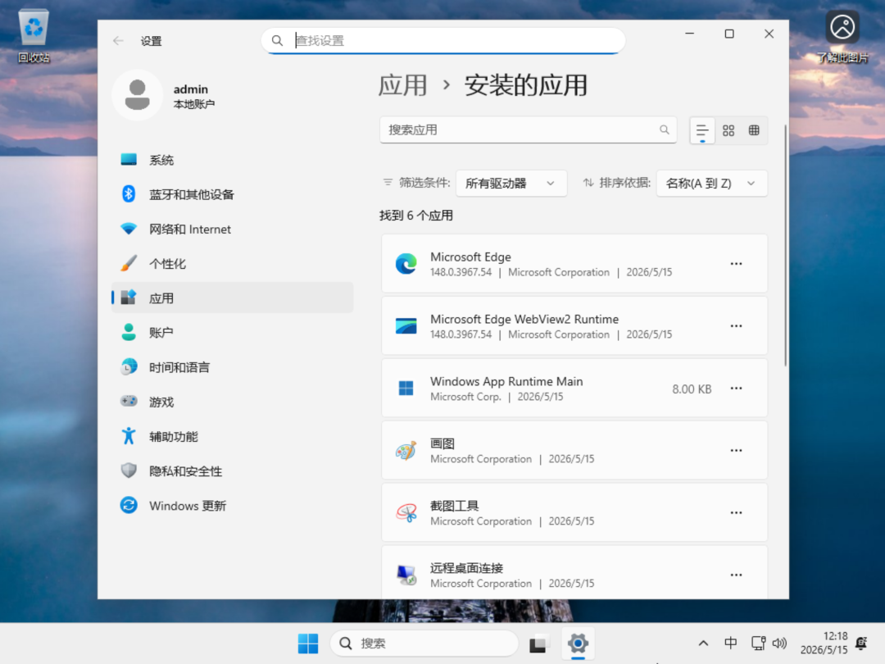Switch to list view layout icon
Viewport: 885px width, 664px height.
(x=702, y=130)
